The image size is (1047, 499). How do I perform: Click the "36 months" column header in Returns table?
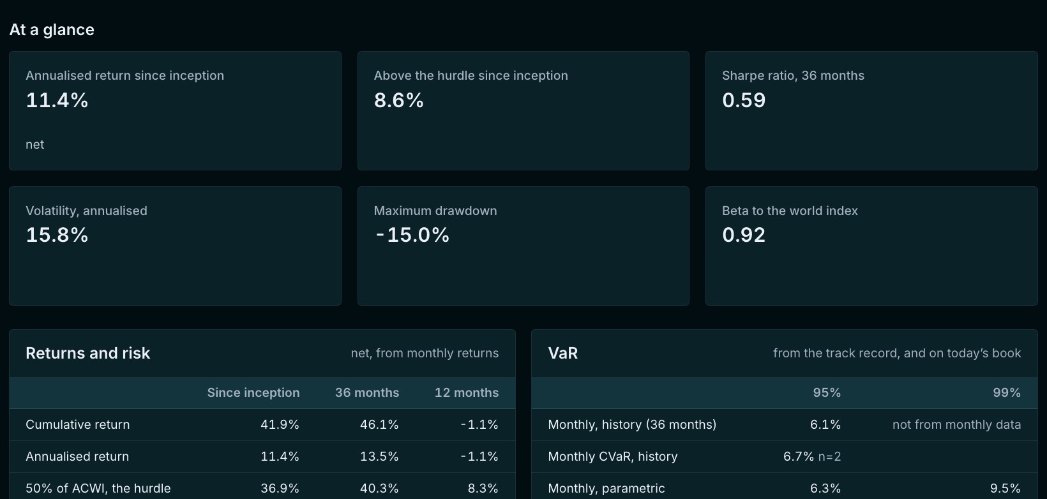click(367, 393)
